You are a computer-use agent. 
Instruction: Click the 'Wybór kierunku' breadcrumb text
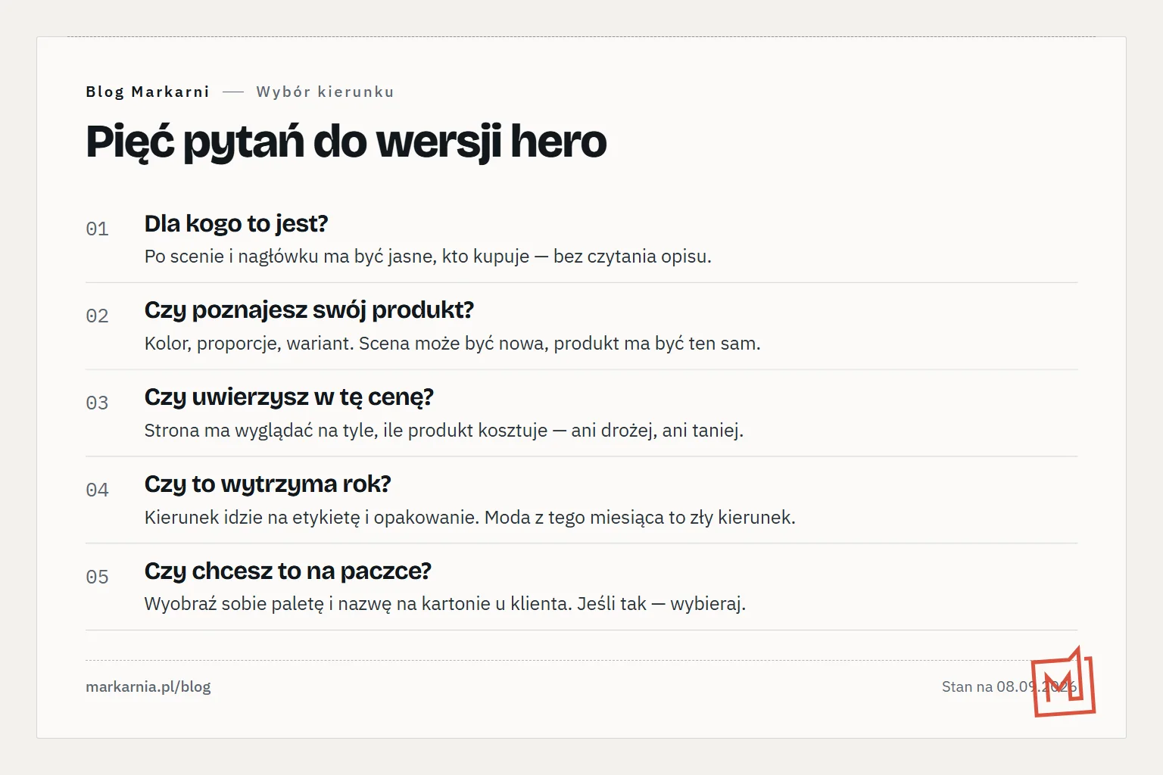coord(326,92)
